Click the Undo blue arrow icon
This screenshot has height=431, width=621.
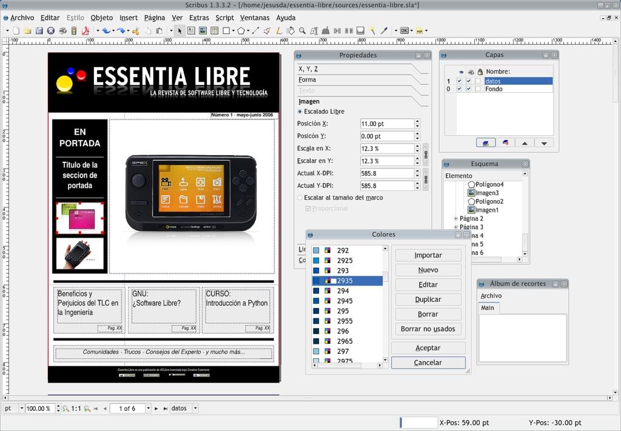106,30
